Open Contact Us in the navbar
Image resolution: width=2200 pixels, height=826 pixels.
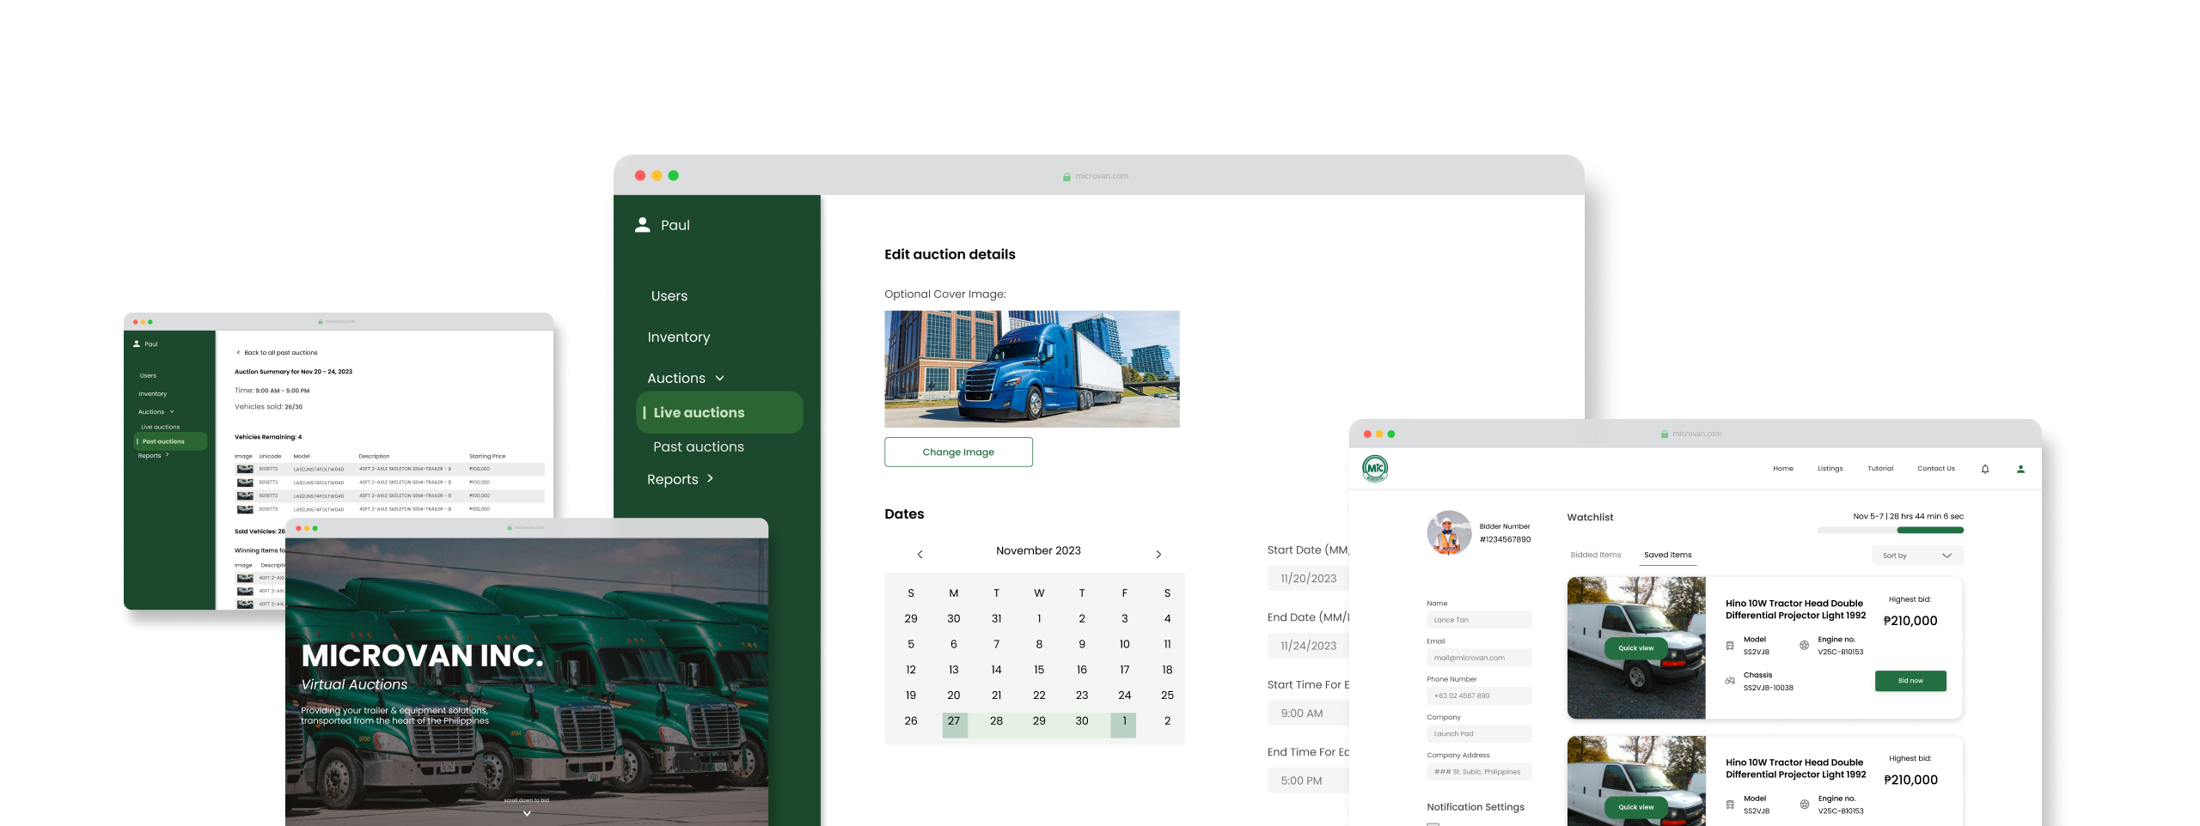click(x=1936, y=469)
